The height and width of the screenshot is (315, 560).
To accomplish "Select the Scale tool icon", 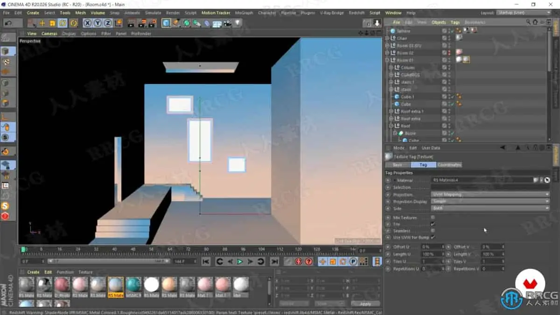I will pos(52,23).
